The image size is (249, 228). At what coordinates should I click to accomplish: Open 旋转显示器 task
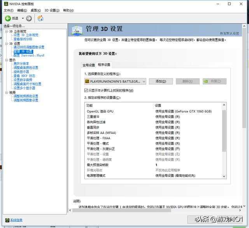[21, 72]
